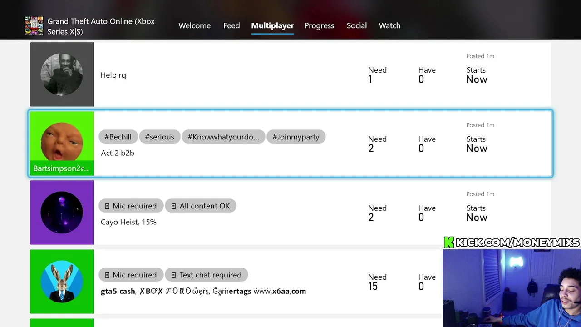Open the Progress tab
The image size is (581, 327).
pos(319,25)
